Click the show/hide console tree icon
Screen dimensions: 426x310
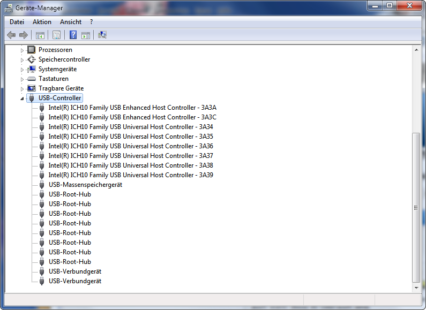(x=40, y=35)
